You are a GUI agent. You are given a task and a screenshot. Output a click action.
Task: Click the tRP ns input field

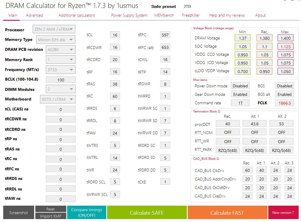60,139
